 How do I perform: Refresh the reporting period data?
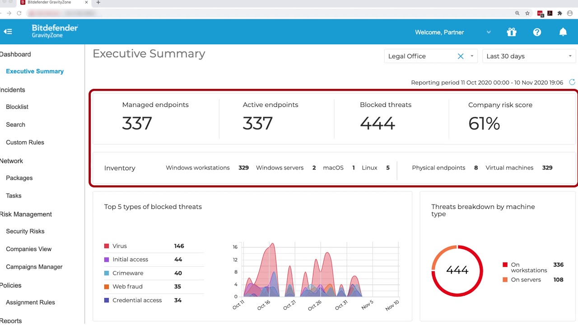point(572,82)
